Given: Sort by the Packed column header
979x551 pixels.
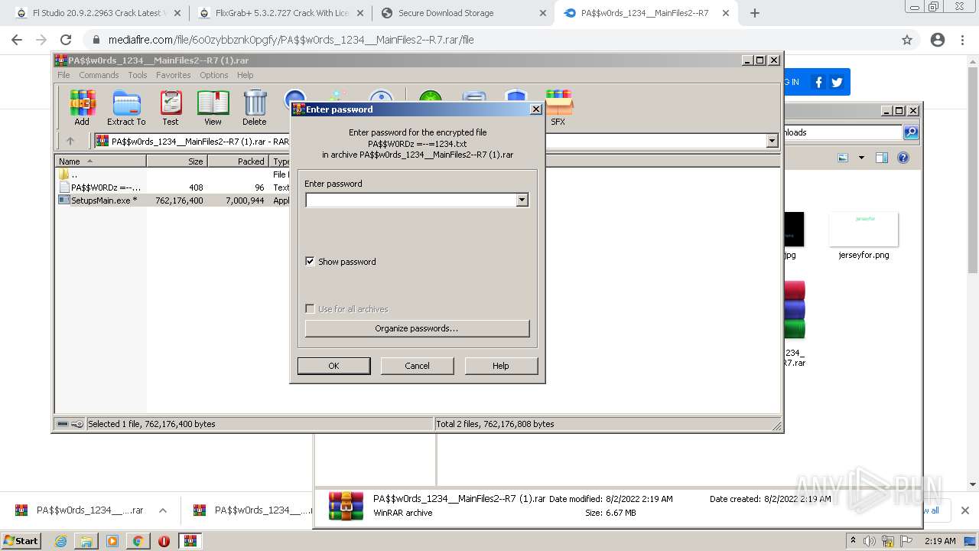Looking at the screenshot, I should 238,161.
